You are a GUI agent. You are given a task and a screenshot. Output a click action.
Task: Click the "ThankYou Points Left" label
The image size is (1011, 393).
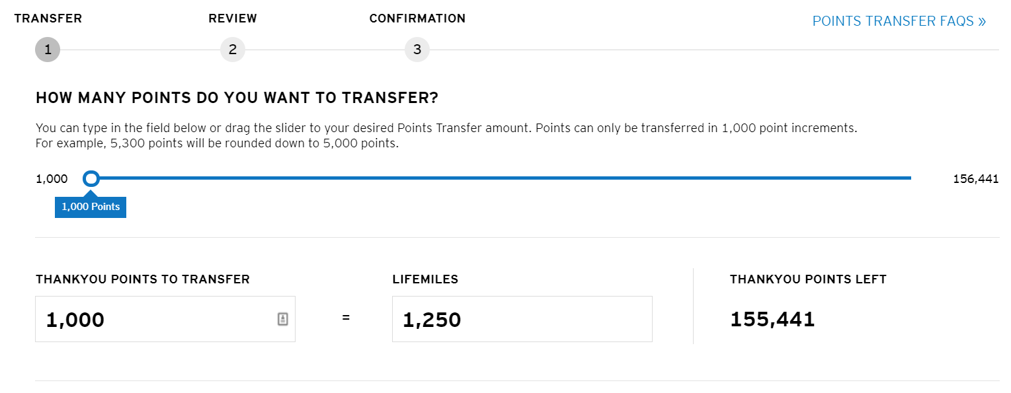pos(808,279)
